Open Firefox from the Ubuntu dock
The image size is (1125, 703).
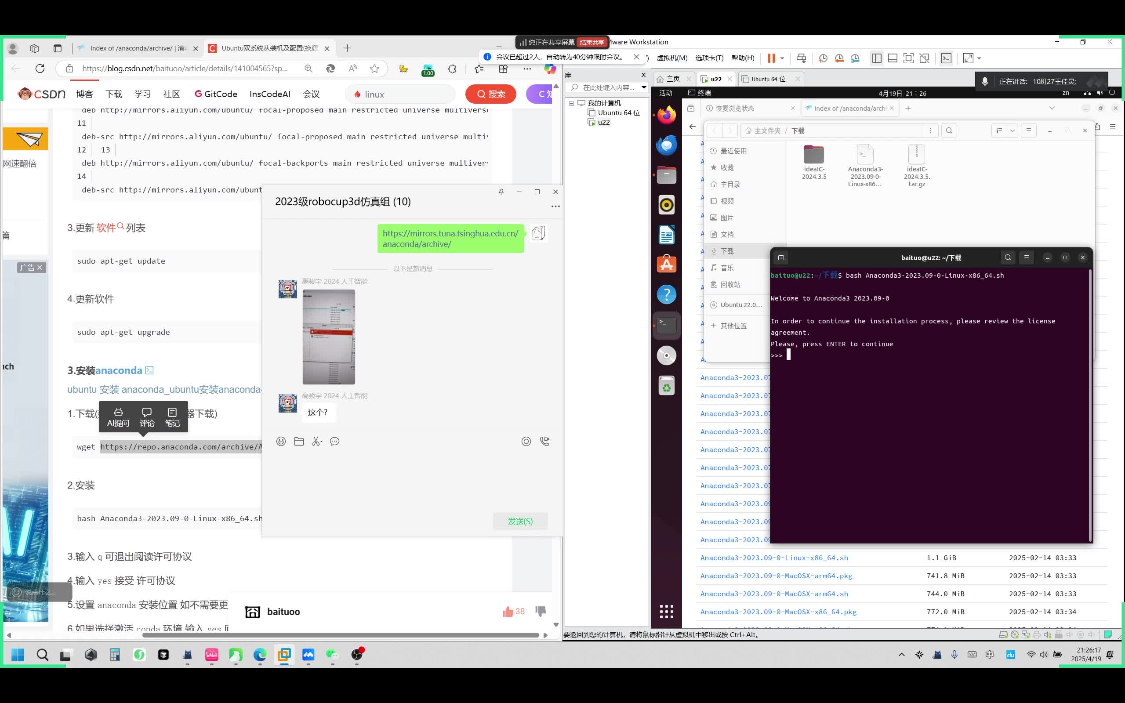click(x=666, y=115)
